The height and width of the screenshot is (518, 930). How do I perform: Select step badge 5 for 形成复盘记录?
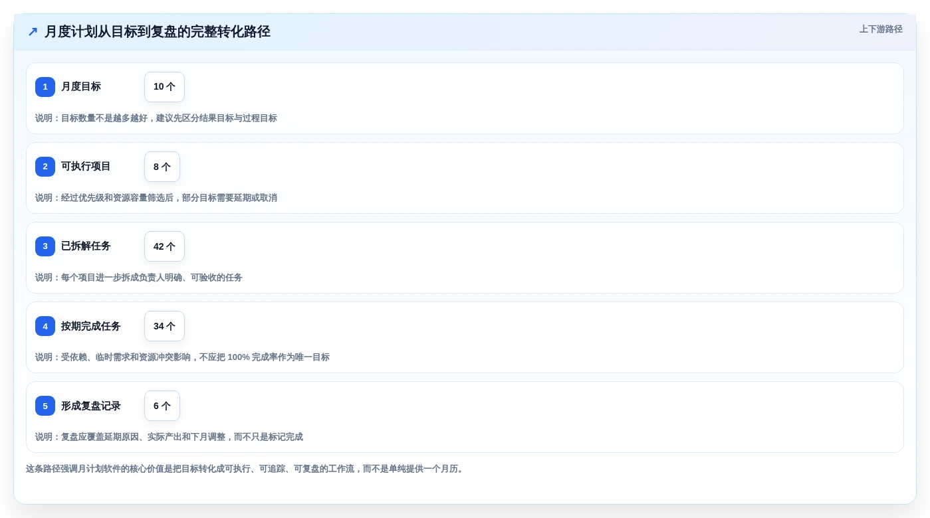click(45, 406)
